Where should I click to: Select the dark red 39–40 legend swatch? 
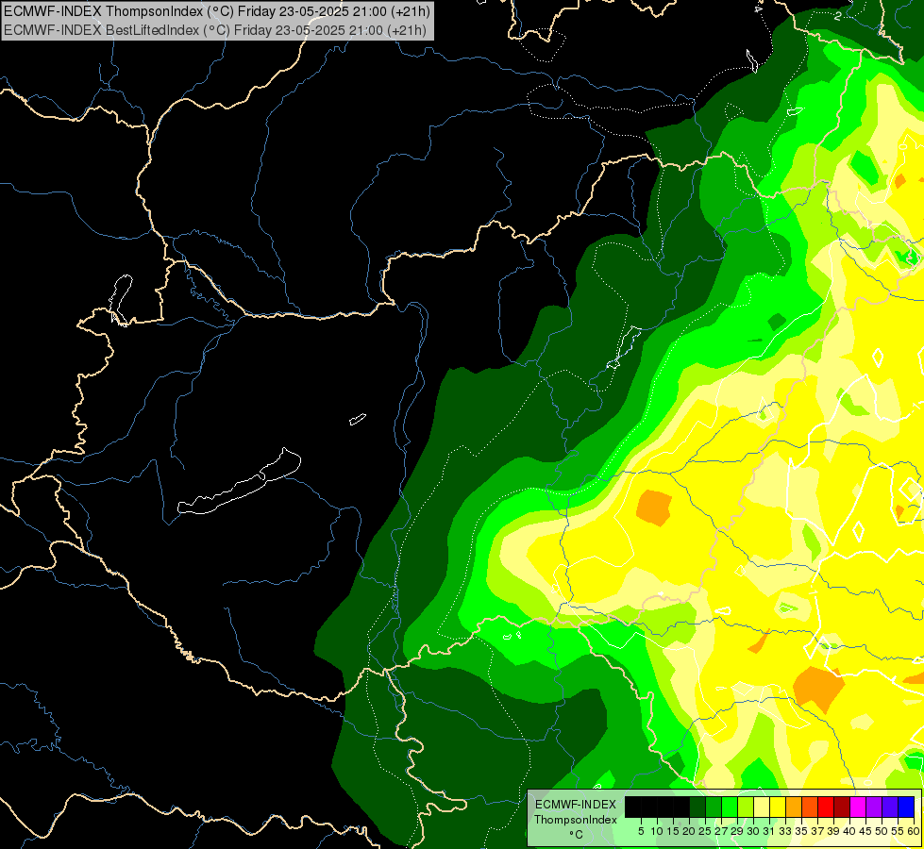pyautogui.click(x=842, y=807)
